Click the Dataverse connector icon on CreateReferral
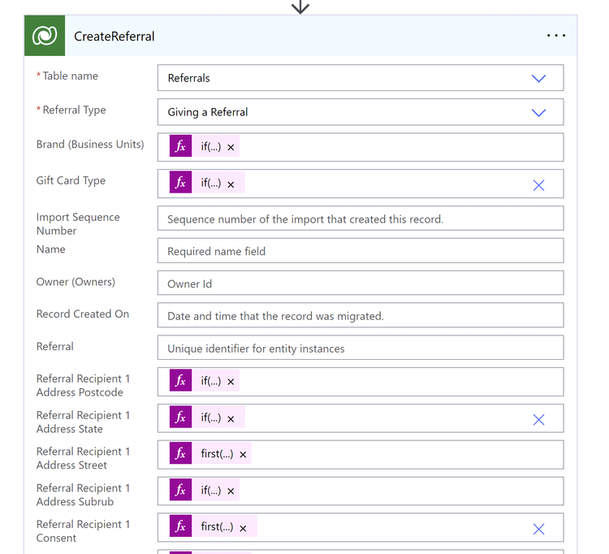609x554 pixels. 45,36
